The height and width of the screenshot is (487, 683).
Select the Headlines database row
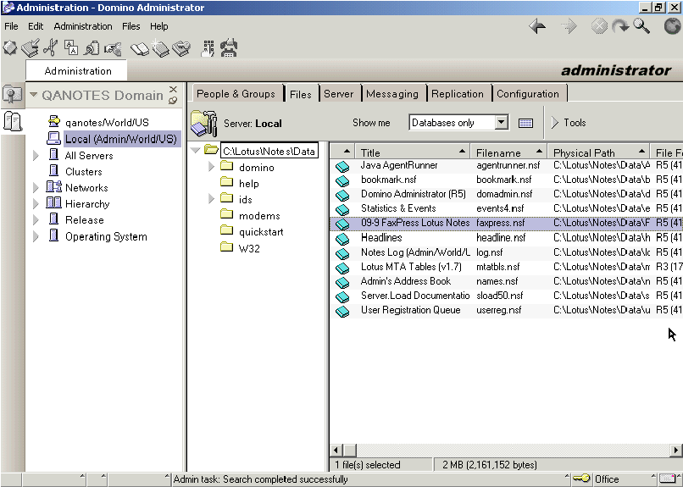click(381, 238)
